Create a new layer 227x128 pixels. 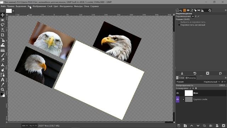[x=179, y=126]
